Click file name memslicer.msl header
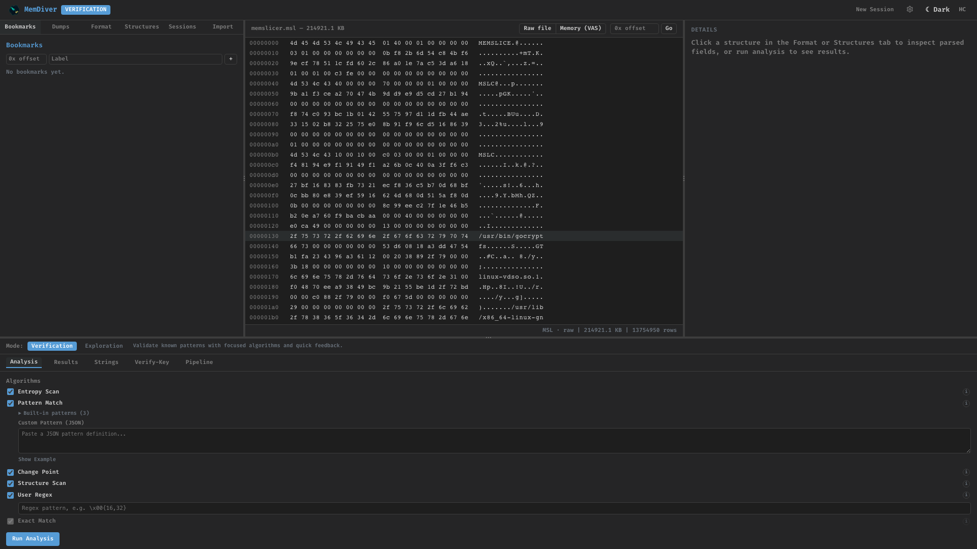977x549 pixels. point(298,28)
